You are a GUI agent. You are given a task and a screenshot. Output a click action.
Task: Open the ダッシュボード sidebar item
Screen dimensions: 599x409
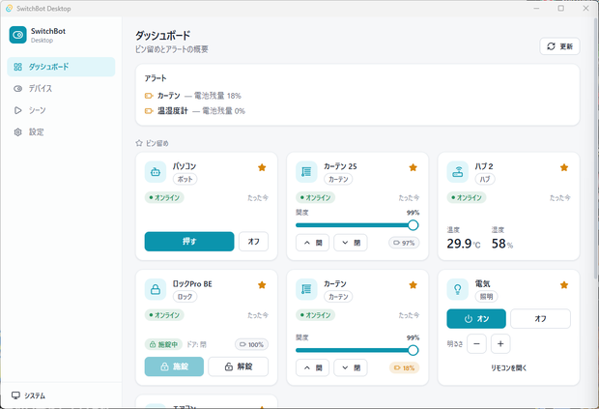[61, 67]
